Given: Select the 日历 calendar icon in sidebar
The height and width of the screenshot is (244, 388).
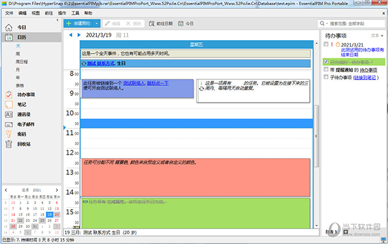Looking at the screenshot, I should (8, 37).
